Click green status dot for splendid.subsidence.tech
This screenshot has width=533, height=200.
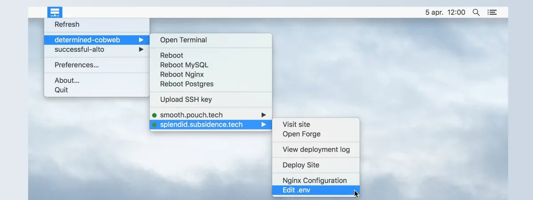[155, 125]
